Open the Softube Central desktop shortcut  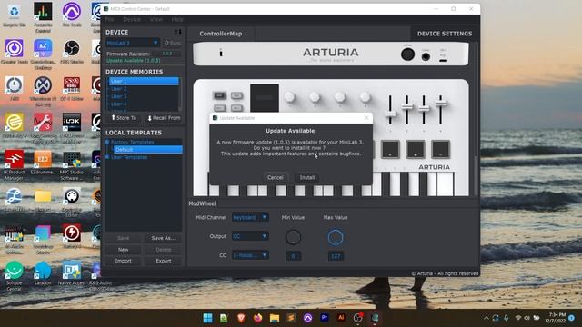click(15, 275)
